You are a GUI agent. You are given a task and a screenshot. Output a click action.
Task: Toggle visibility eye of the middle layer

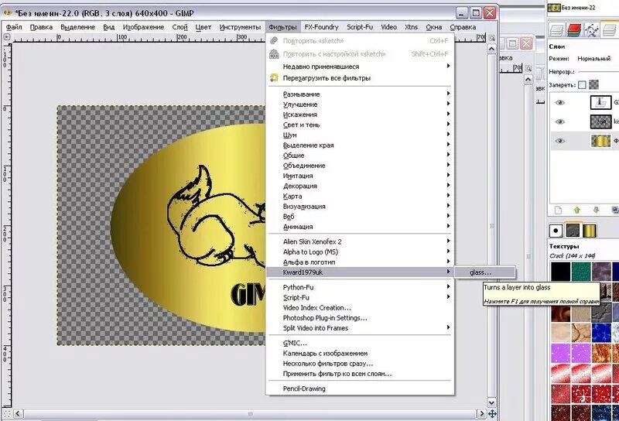[x=559, y=122]
